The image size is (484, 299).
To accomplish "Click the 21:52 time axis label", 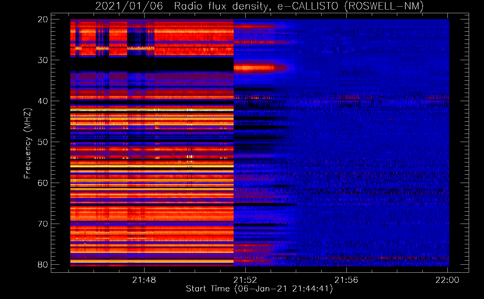I will tap(245, 280).
